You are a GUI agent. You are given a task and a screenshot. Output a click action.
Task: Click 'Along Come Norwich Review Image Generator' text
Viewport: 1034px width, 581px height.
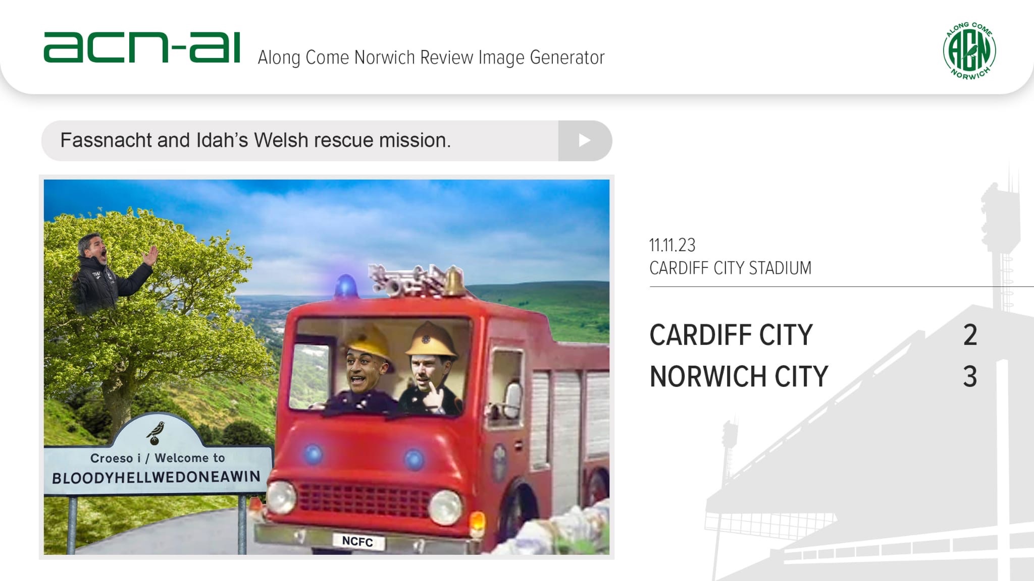(431, 57)
